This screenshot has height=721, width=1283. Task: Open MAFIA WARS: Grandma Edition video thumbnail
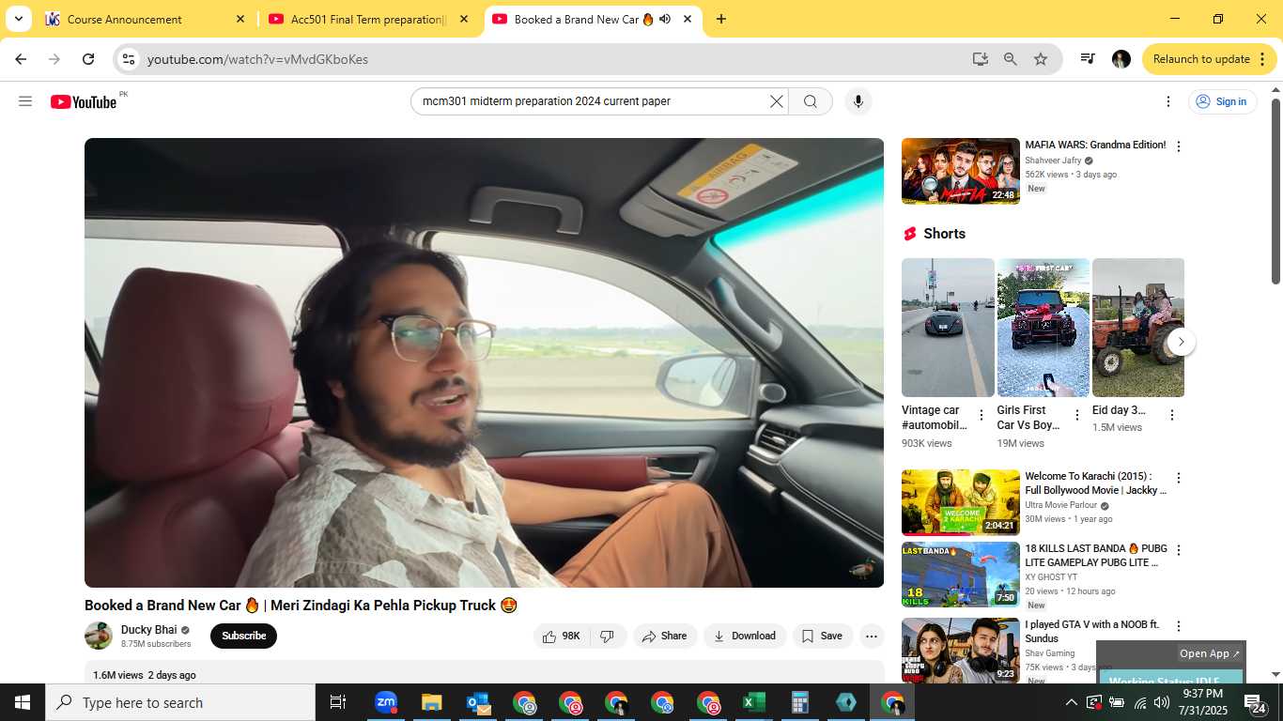(961, 171)
